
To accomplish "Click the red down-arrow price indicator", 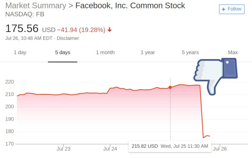I will [109, 30].
